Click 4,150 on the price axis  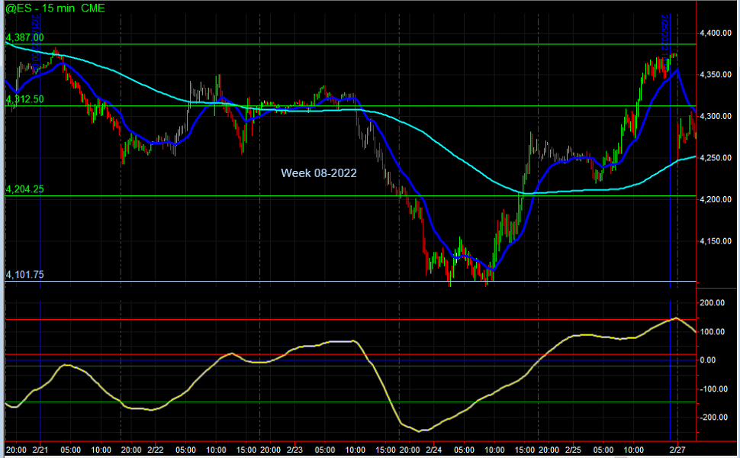(715, 241)
